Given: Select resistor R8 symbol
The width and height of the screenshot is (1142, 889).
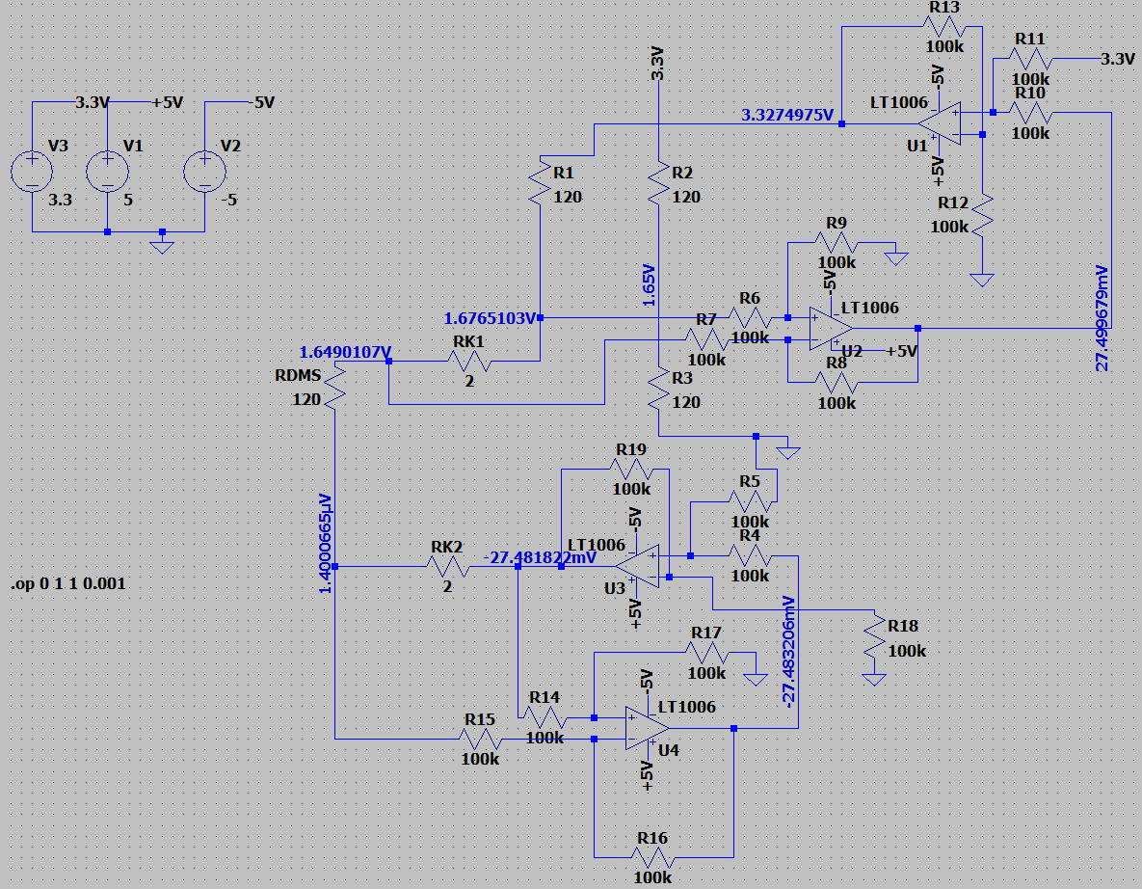Looking at the screenshot, I should click(837, 382).
